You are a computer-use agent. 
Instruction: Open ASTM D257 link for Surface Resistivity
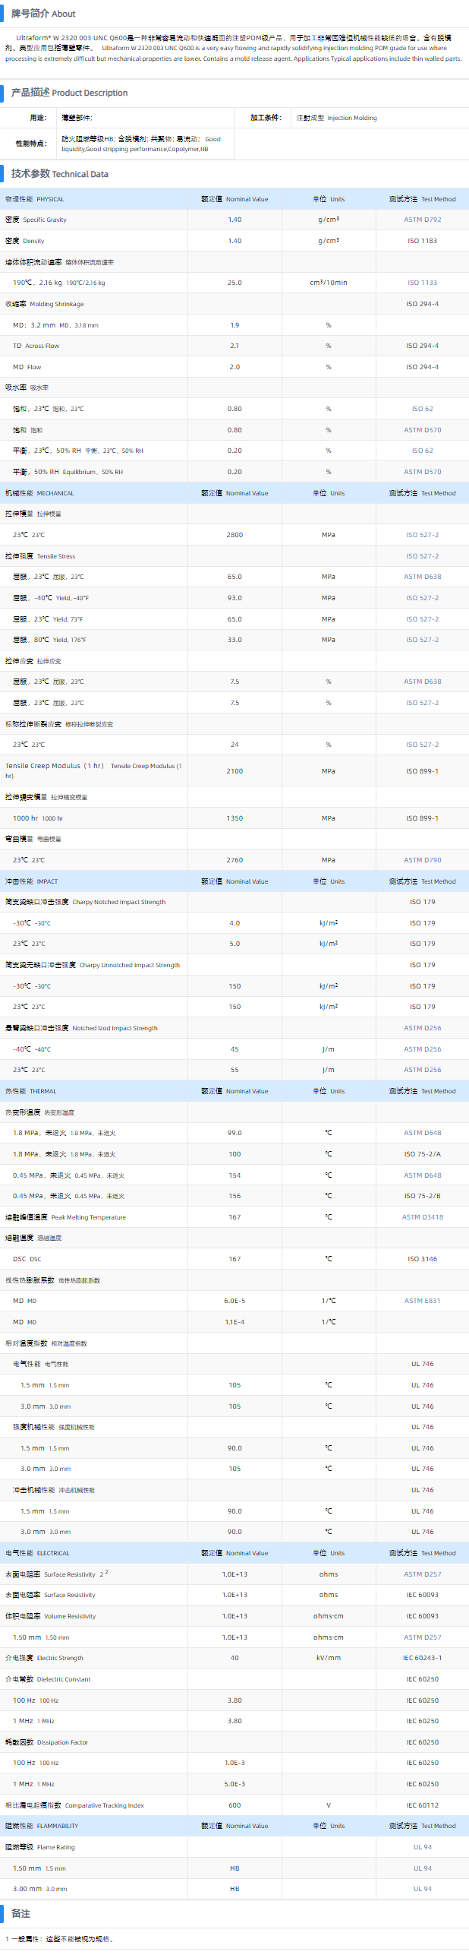(422, 1574)
